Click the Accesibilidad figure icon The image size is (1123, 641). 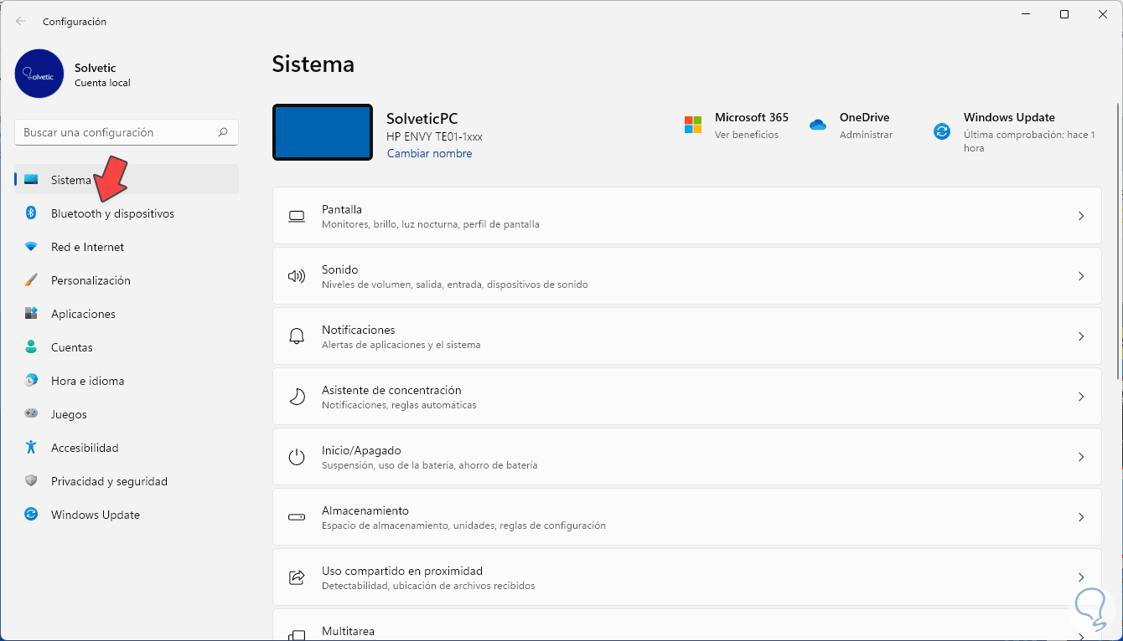click(31, 448)
